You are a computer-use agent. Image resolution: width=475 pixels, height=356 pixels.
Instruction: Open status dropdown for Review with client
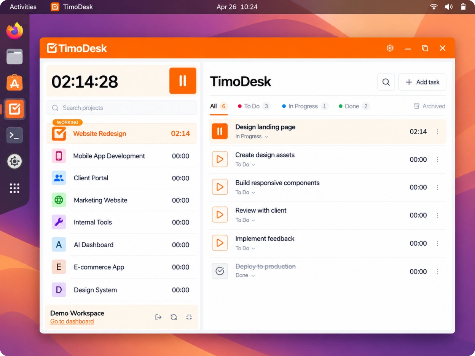(245, 220)
